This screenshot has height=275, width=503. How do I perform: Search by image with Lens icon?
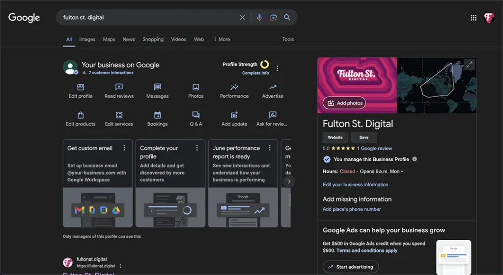tap(273, 18)
